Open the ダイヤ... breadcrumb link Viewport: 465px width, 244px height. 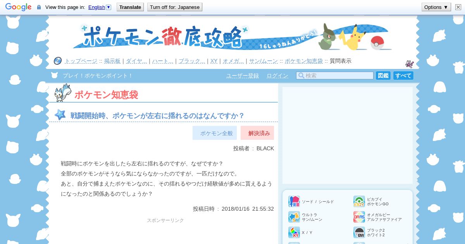(136, 61)
